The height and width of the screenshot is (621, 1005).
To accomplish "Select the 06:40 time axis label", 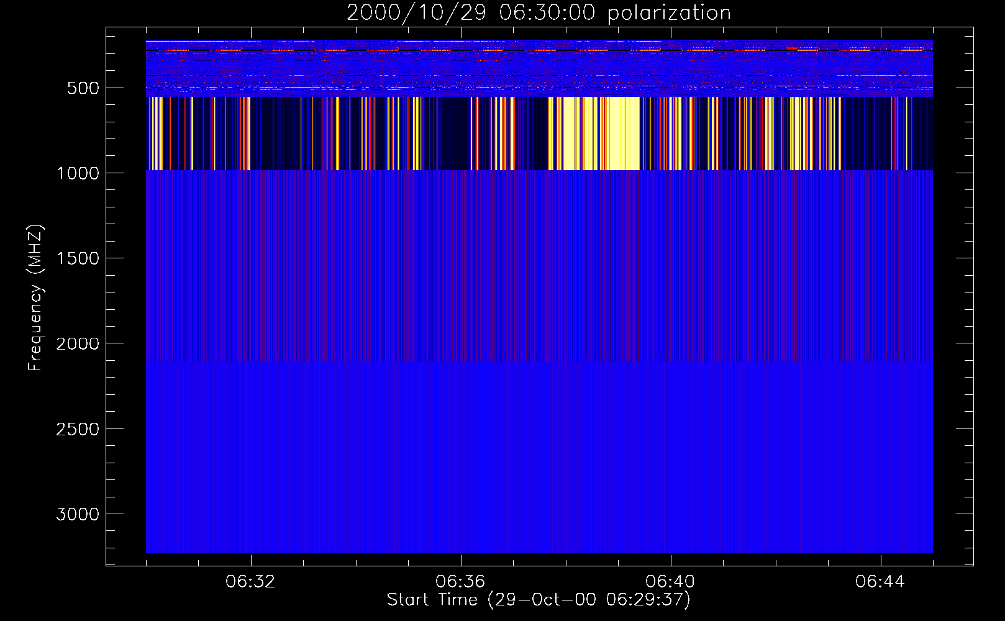I will coord(670,582).
